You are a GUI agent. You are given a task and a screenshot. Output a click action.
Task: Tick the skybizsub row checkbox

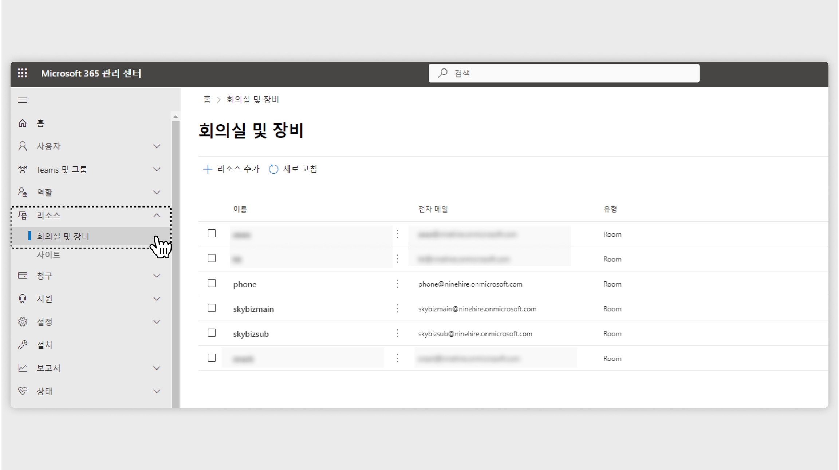[212, 333]
